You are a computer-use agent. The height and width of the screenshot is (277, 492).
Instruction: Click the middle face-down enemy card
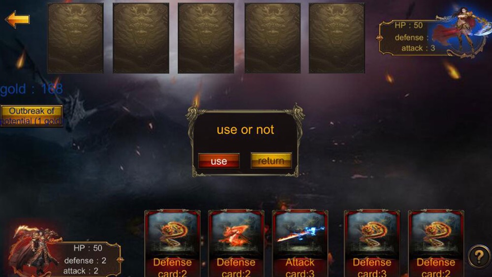click(x=206, y=38)
